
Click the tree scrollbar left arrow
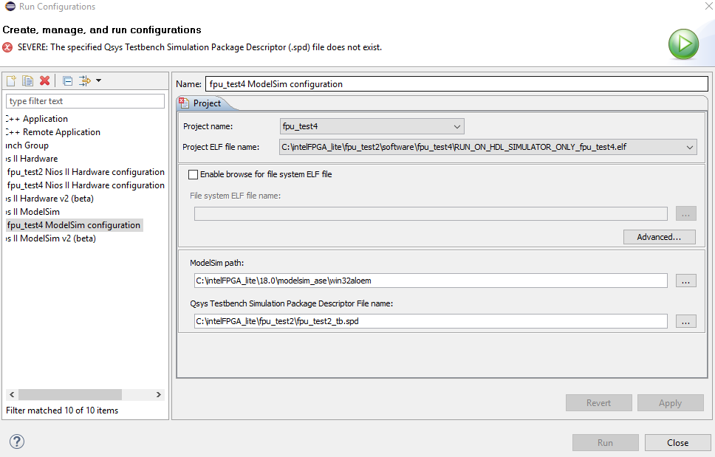12,394
